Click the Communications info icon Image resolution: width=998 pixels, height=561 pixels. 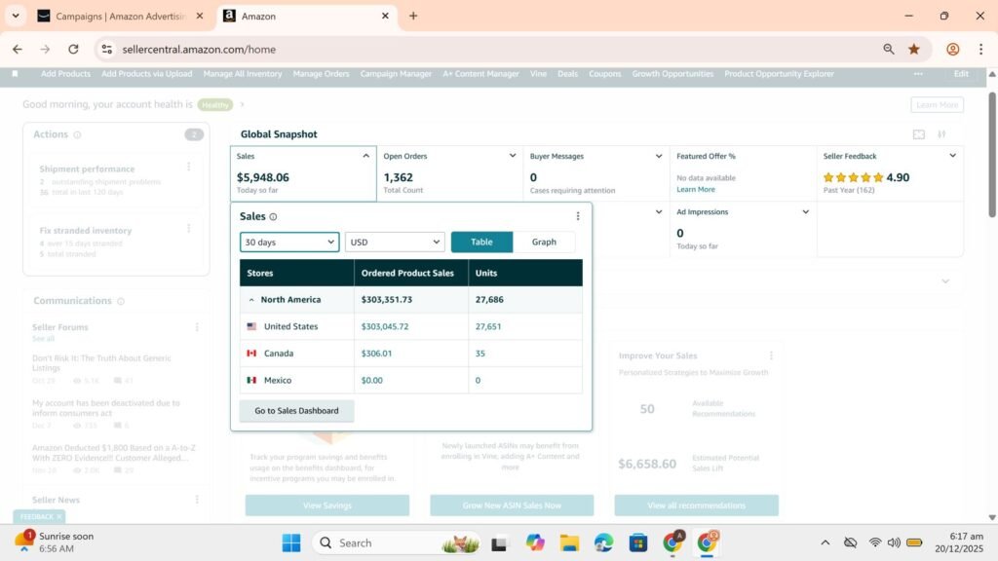(x=121, y=301)
